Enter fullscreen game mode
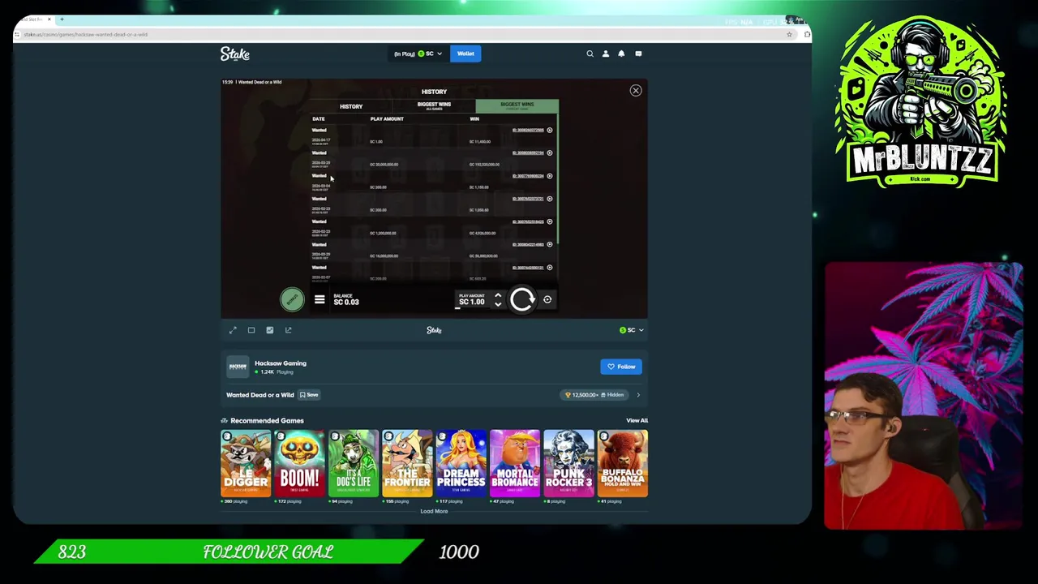This screenshot has height=584, width=1038. click(233, 330)
